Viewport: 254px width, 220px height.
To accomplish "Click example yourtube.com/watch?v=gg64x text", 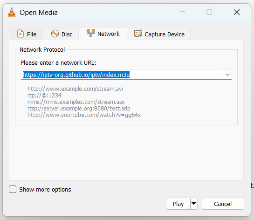I will point(84,115).
